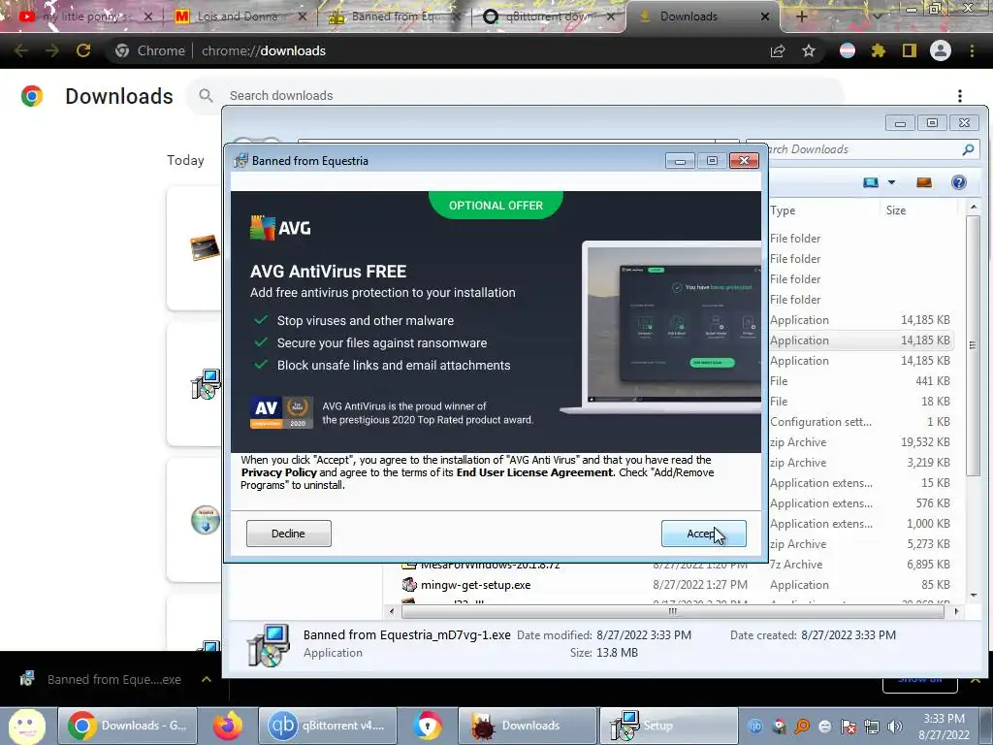Open the Chrome three-dot menu
Viewport: 993px width, 745px height.
tap(972, 50)
